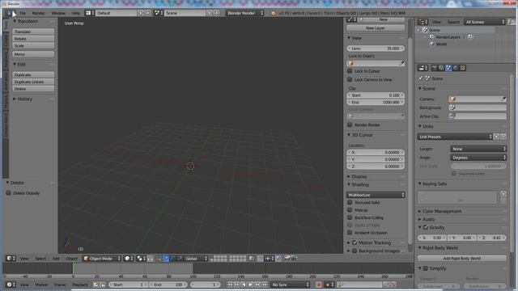The width and height of the screenshot is (518, 291).
Task: Click the Rotate button
Action: pos(33,39)
